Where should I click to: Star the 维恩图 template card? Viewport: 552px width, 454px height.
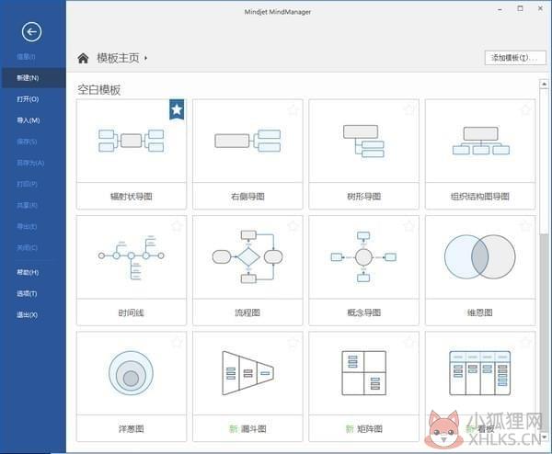pyautogui.click(x=525, y=226)
